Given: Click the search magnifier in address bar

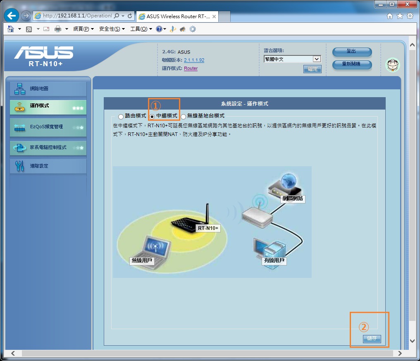Looking at the screenshot, I should tap(117, 16).
